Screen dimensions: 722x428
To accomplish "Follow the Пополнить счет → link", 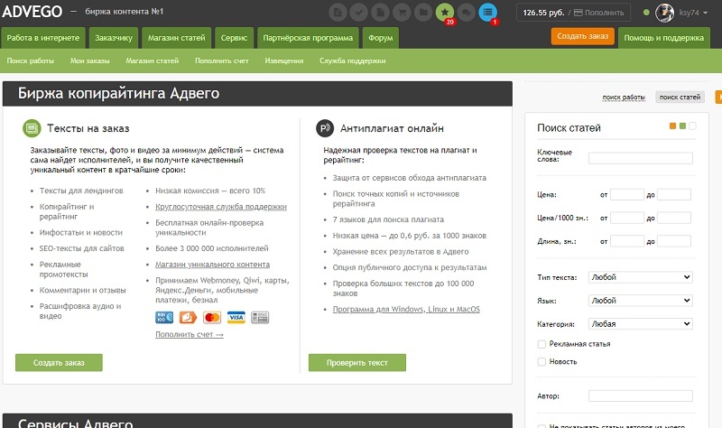I will click(190, 334).
